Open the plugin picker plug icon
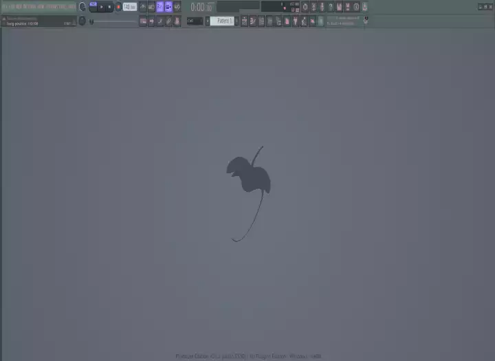Screen dimensions: 495x361 295,21
